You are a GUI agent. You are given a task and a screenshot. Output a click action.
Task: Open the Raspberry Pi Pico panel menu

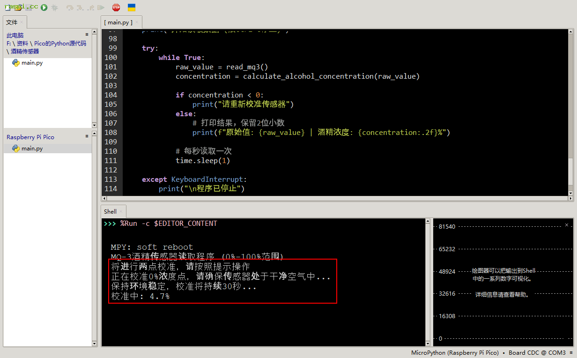tap(87, 136)
